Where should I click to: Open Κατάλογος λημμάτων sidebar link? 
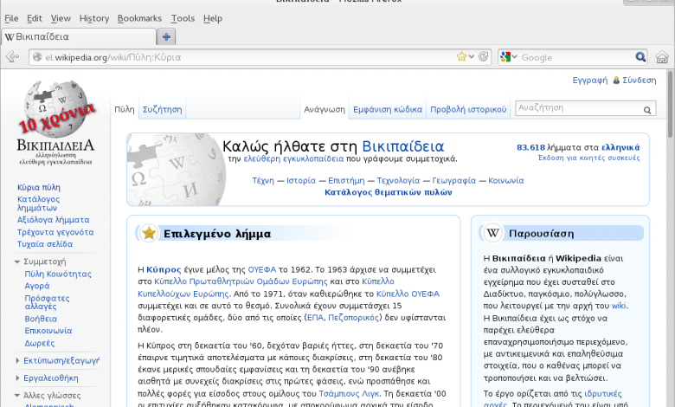(x=38, y=203)
